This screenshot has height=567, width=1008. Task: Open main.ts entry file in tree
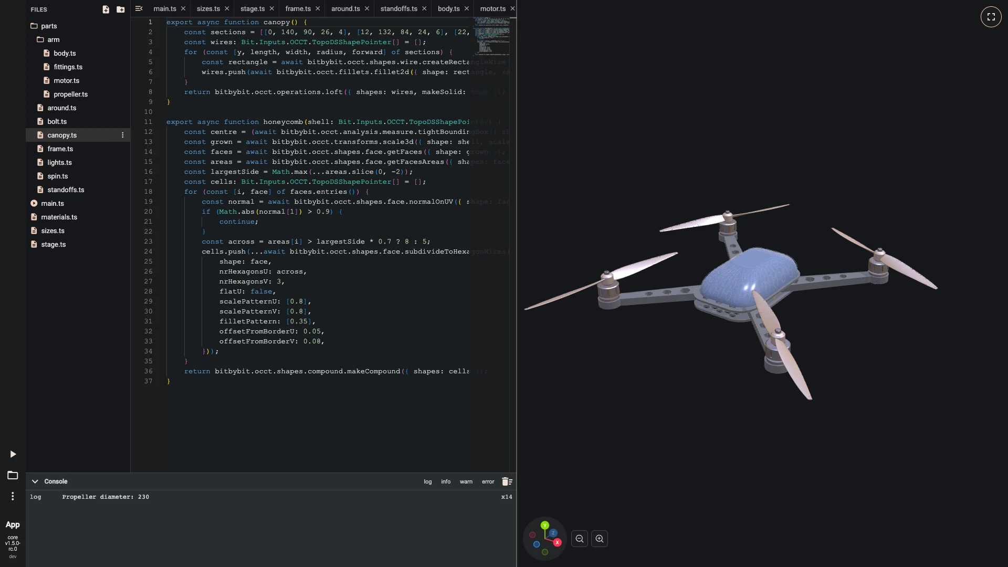78,203
